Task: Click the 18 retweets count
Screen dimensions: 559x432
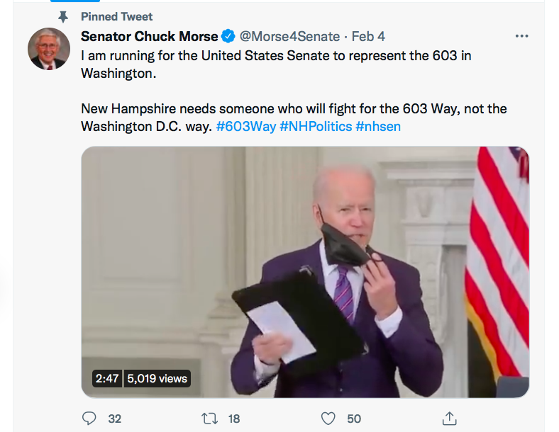Action: [x=233, y=419]
